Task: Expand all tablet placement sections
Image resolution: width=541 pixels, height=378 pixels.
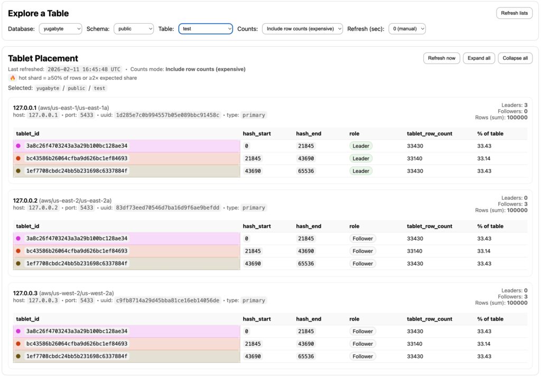Action: point(479,58)
